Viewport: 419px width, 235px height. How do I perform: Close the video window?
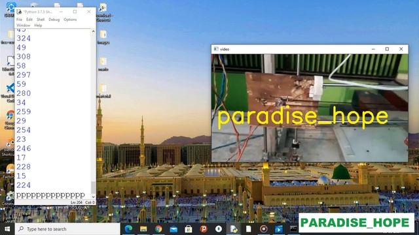point(401,49)
